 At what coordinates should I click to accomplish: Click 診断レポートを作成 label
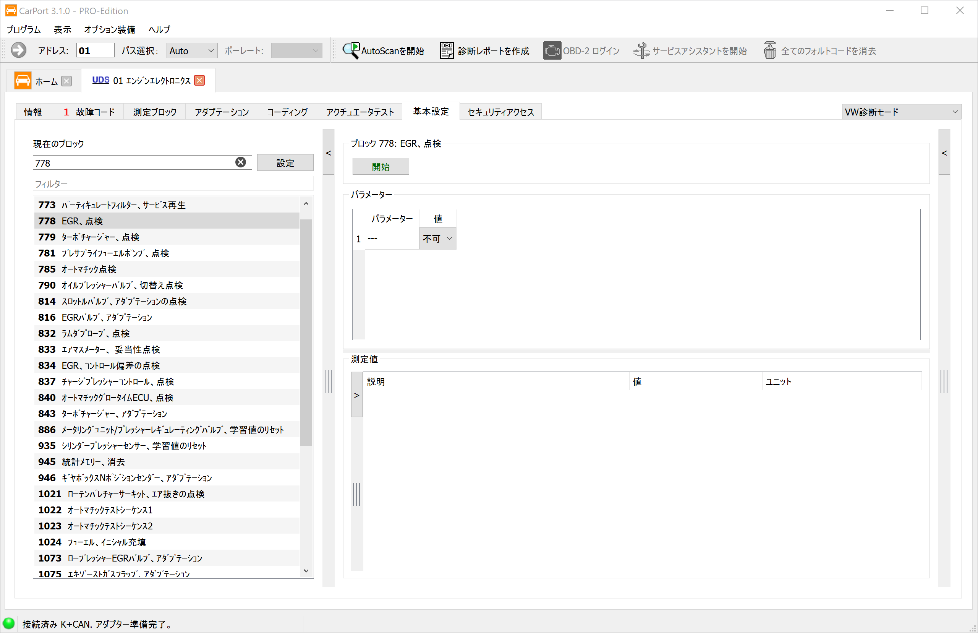pos(493,50)
